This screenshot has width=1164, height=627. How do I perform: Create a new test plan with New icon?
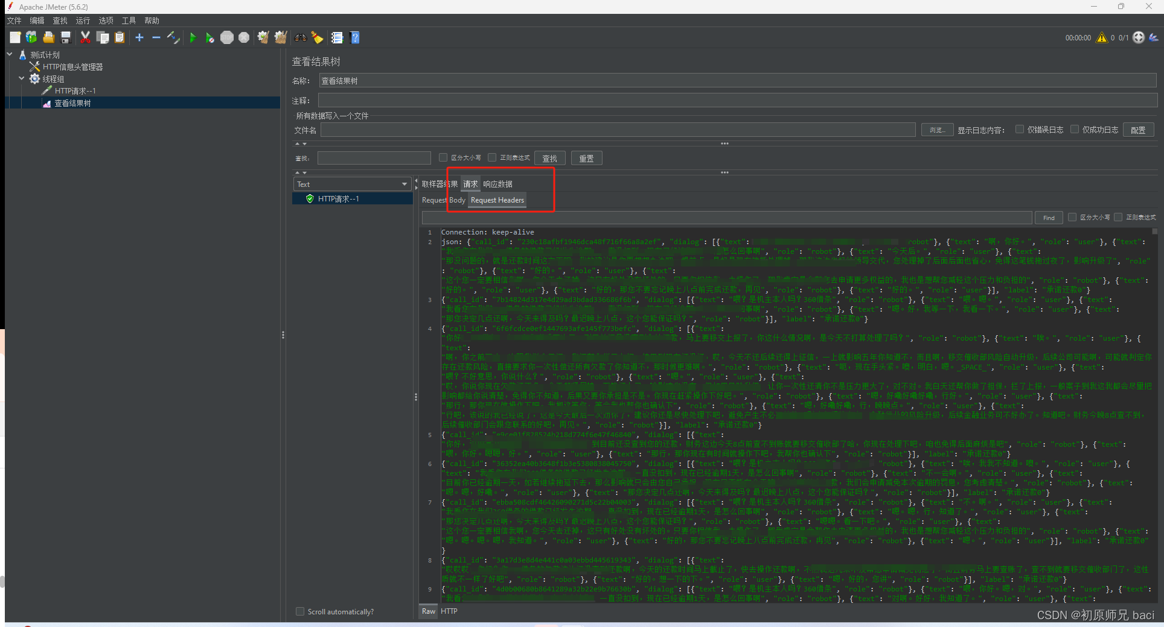pyautogui.click(x=15, y=37)
